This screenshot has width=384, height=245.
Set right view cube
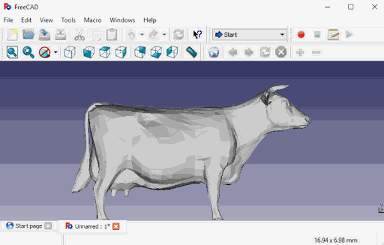121,52
